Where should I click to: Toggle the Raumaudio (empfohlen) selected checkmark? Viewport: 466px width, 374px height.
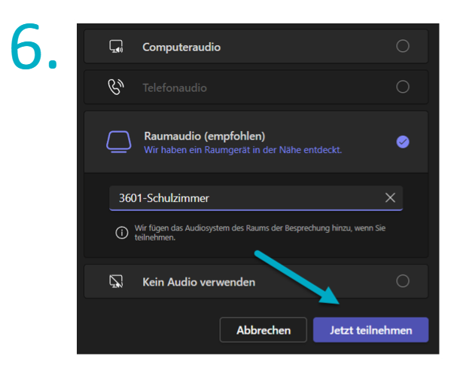pyautogui.click(x=403, y=142)
